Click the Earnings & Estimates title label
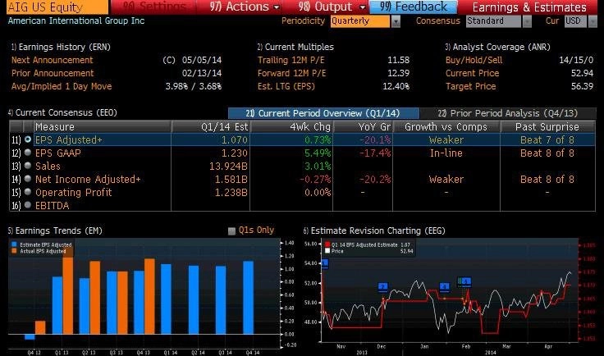The width and height of the screenshot is (604, 356). tap(529, 7)
